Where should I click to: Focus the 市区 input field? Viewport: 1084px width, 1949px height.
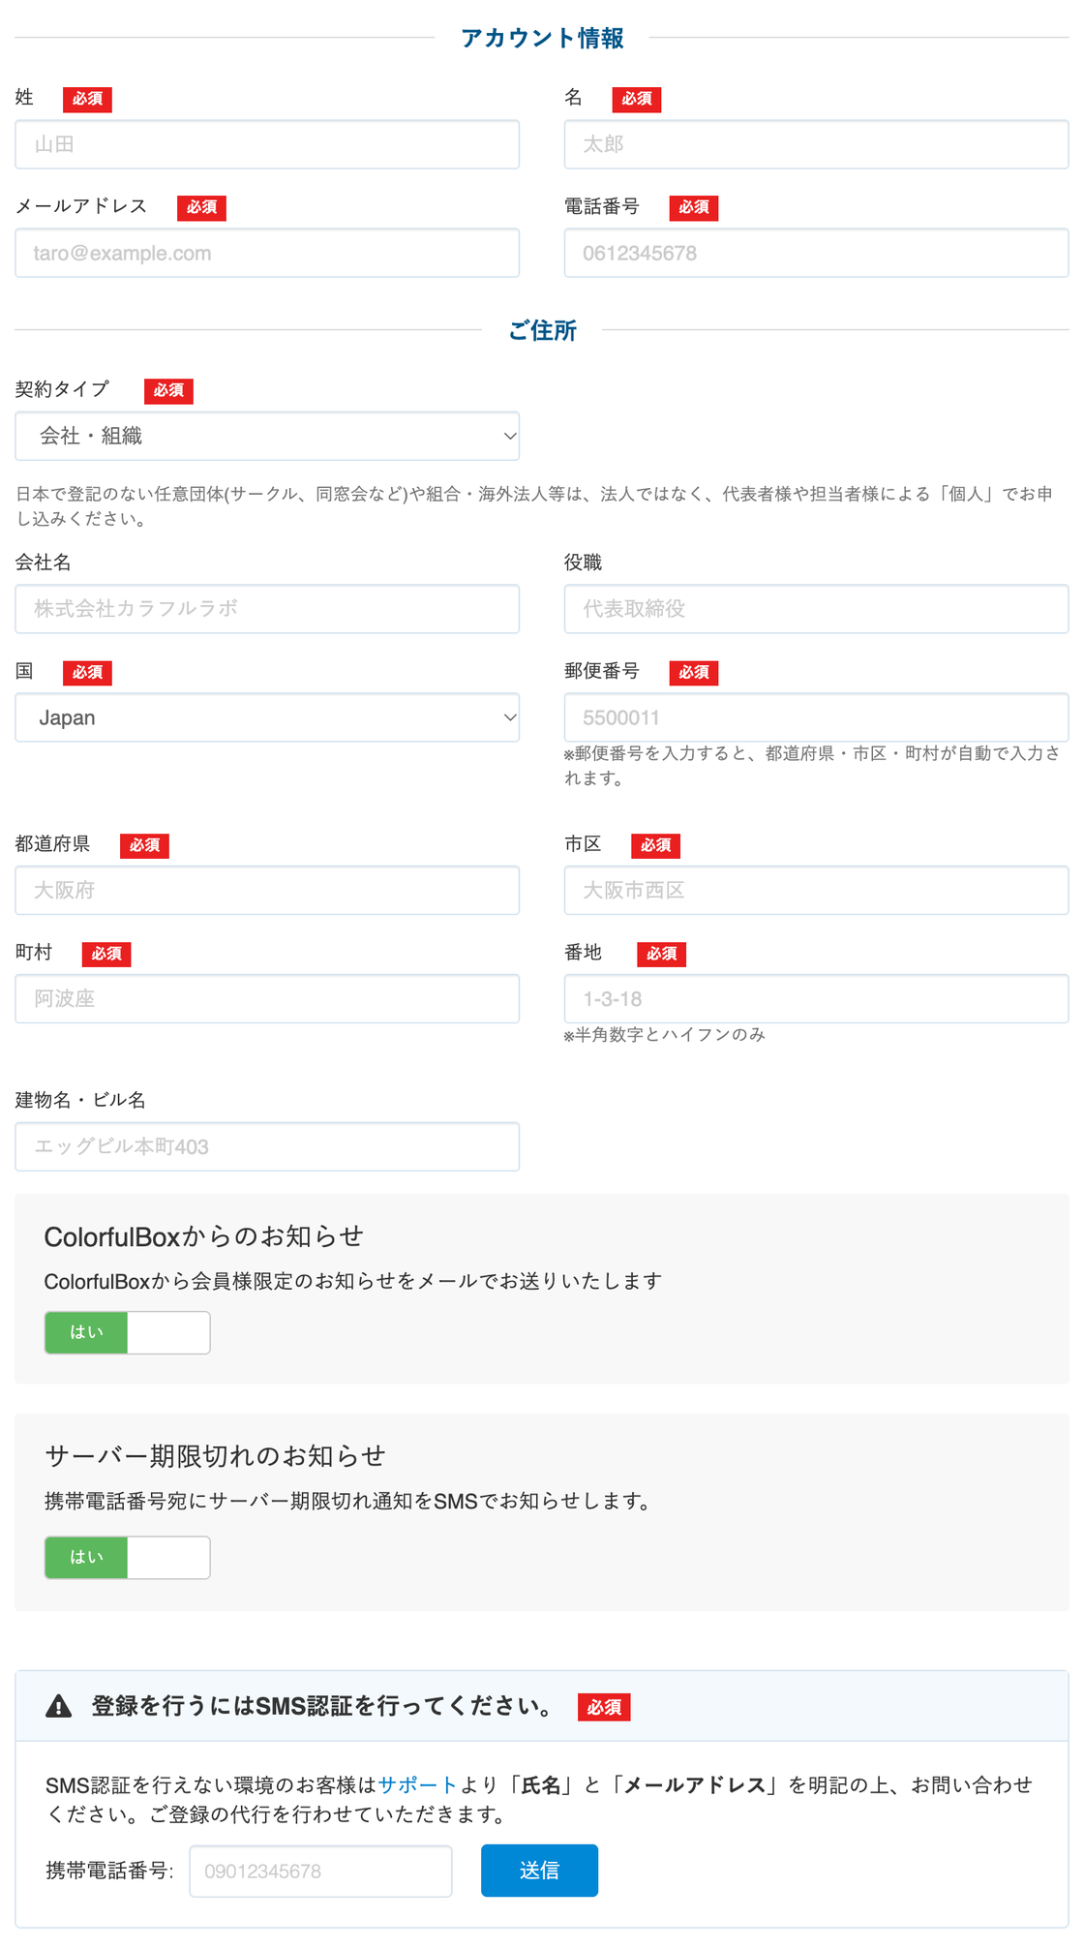tap(816, 890)
